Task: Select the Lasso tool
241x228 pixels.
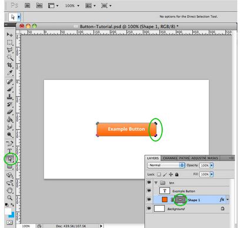Action: [x=9, y=50]
